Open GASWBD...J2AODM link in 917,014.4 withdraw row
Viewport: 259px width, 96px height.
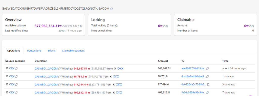(46, 85)
